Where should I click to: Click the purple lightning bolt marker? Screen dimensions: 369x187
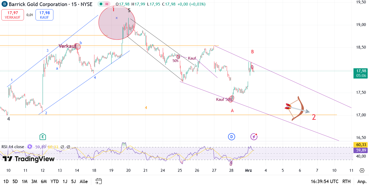tap(254, 137)
